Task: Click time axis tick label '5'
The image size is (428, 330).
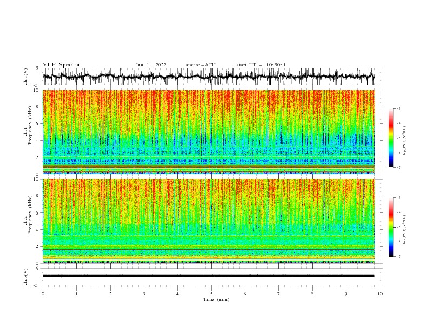Action: click(211, 294)
